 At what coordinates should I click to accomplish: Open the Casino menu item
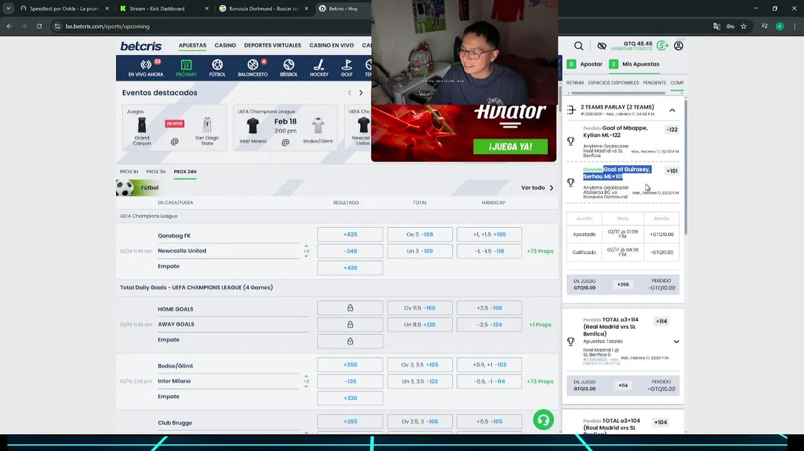point(225,45)
